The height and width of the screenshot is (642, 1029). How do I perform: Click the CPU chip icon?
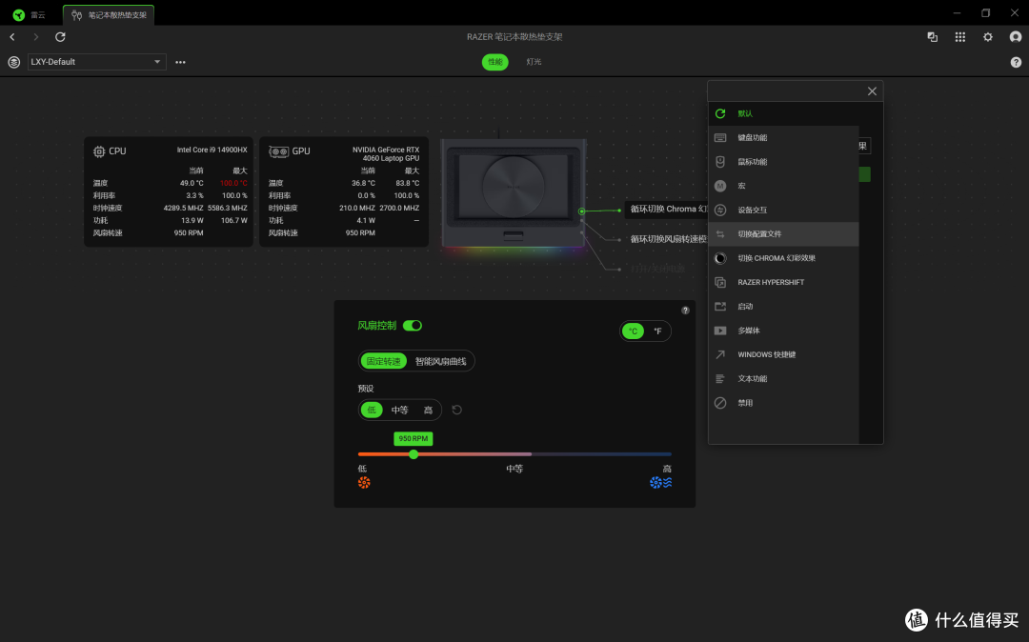[99, 151]
